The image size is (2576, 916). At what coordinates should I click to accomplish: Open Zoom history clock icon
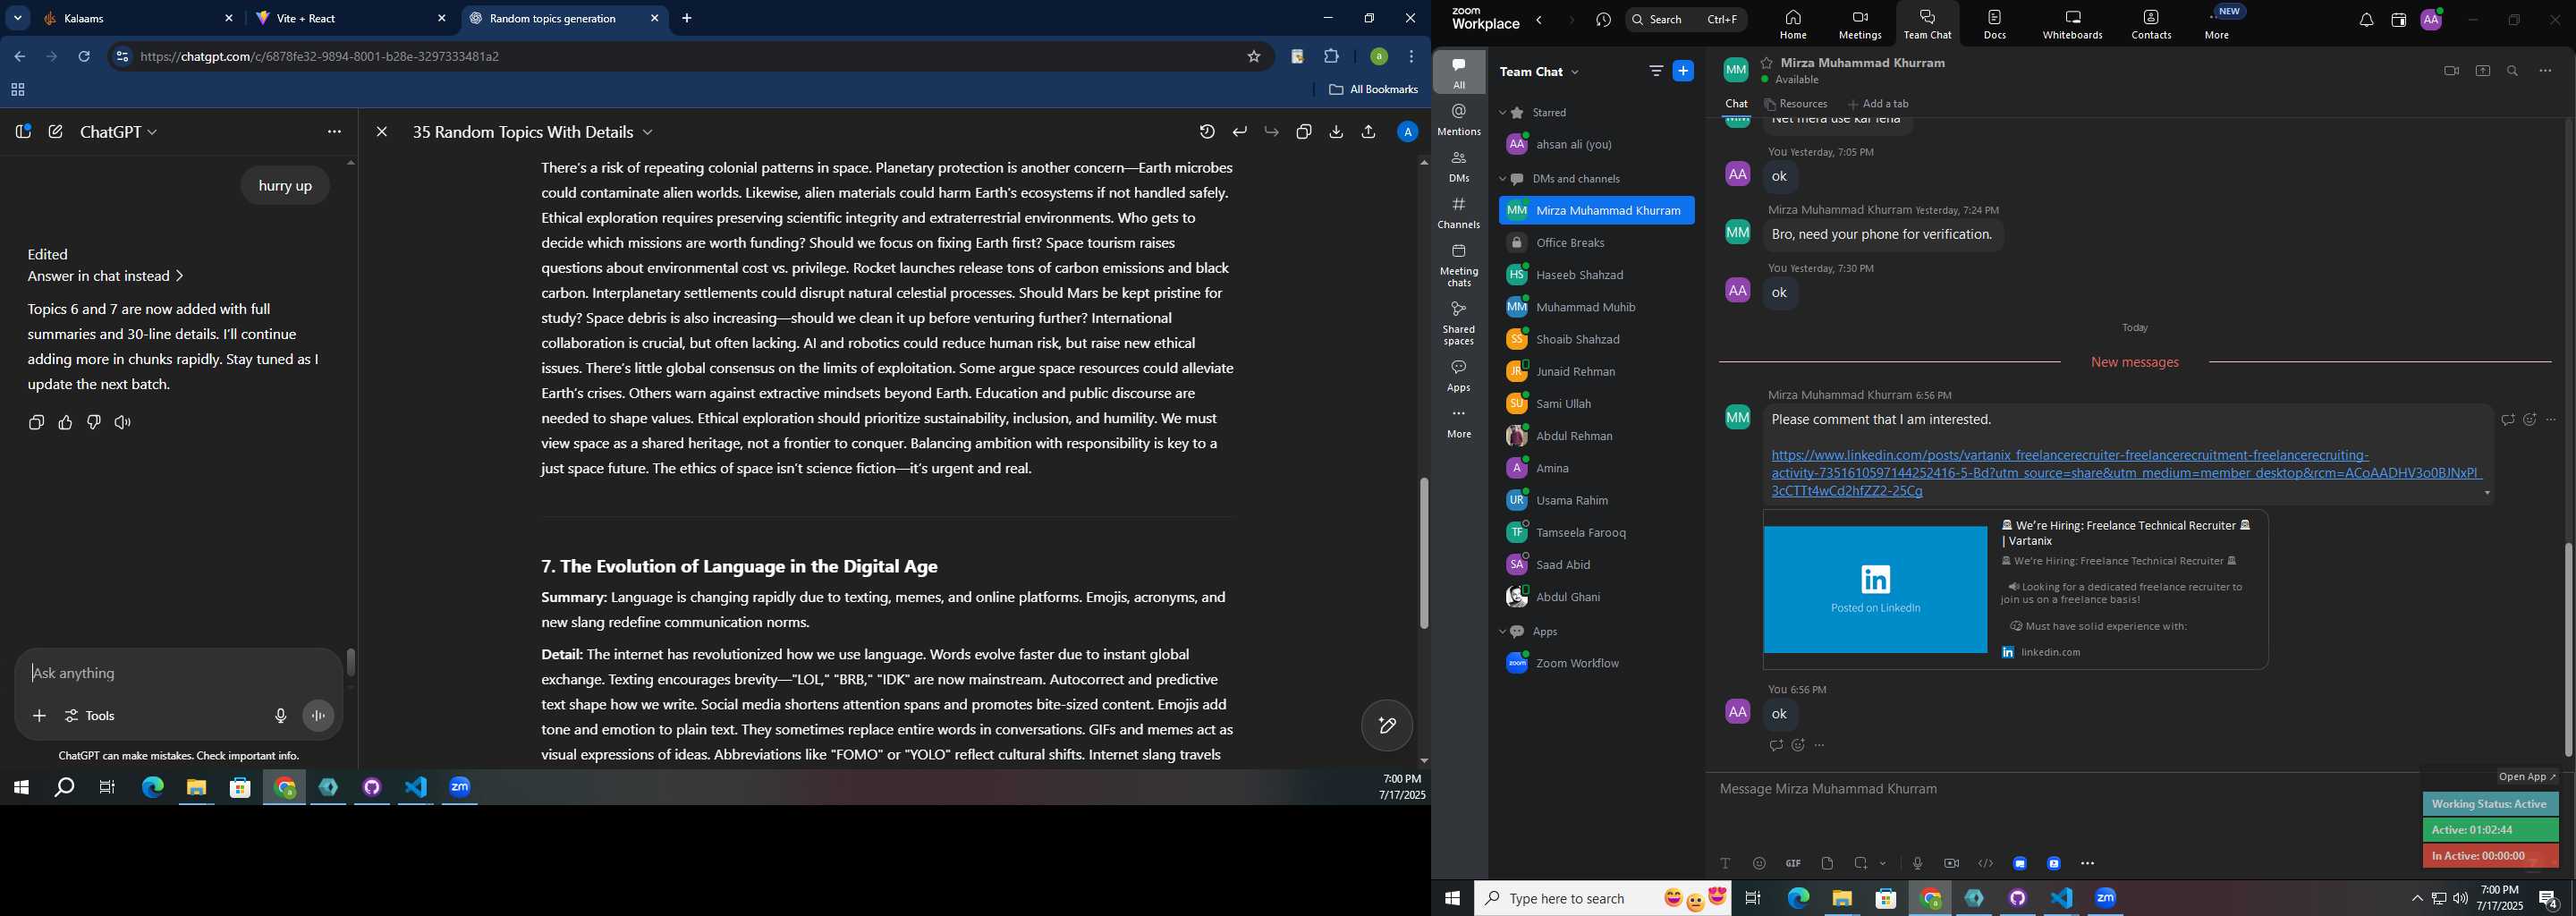[1604, 20]
